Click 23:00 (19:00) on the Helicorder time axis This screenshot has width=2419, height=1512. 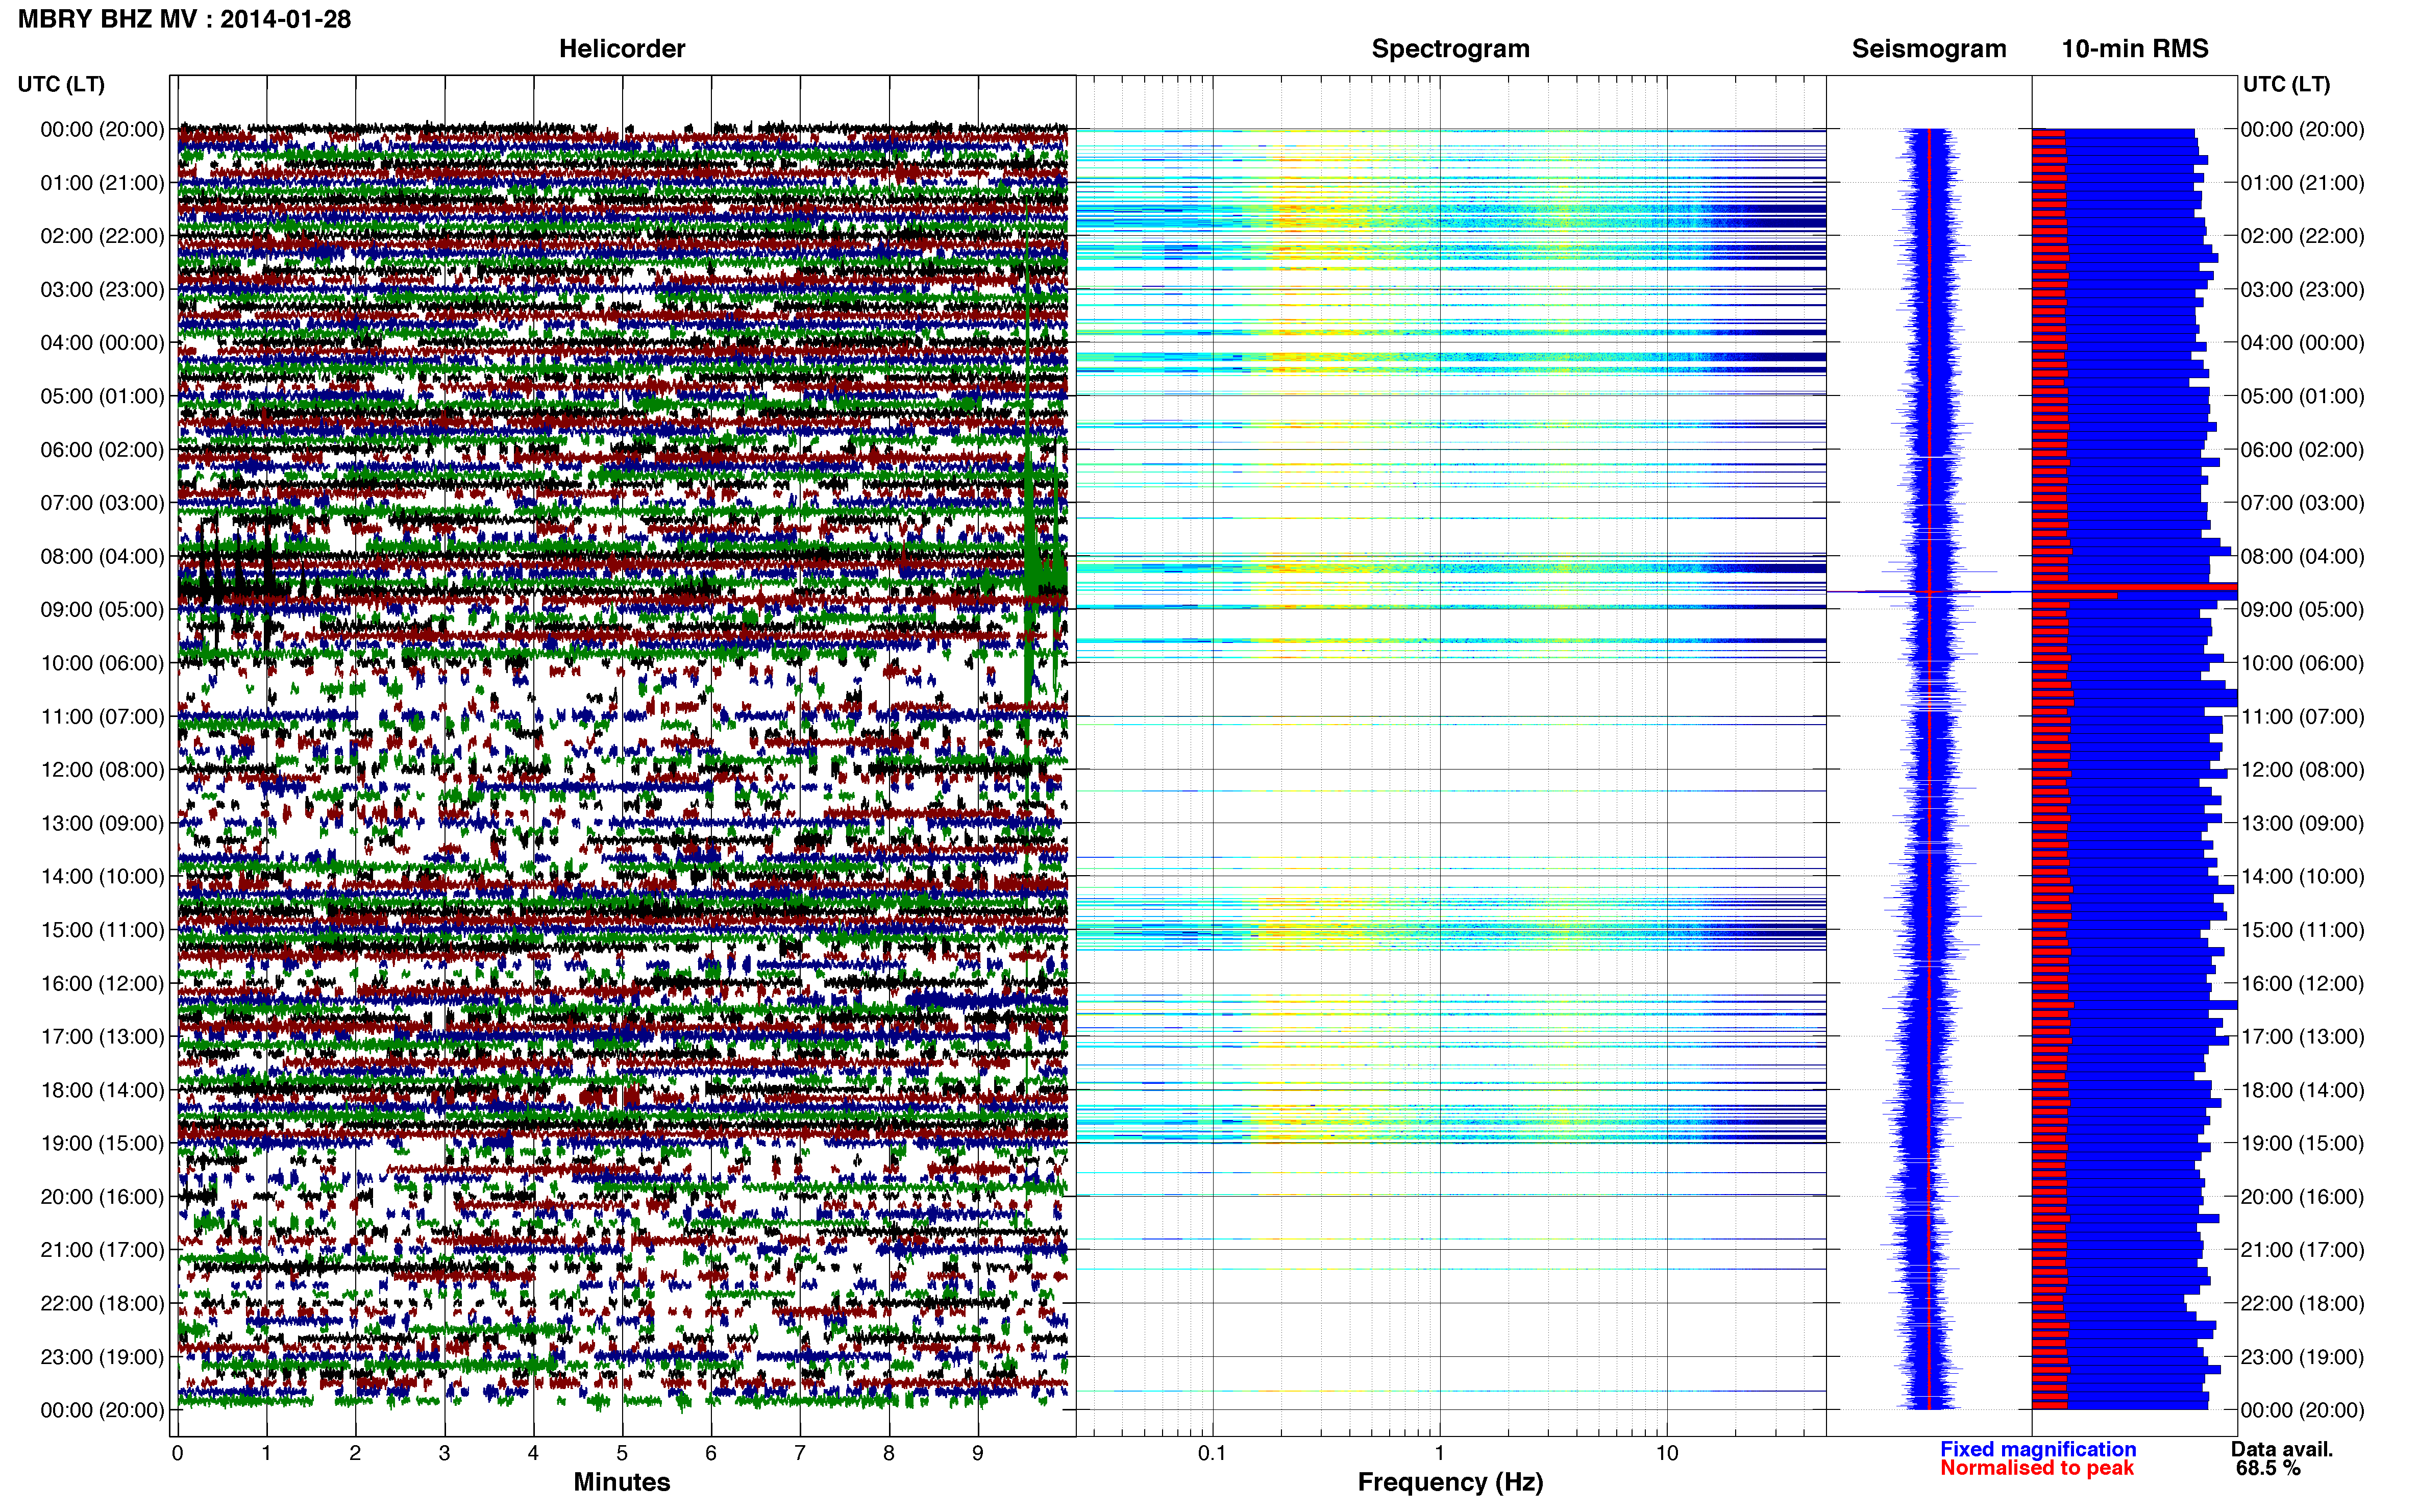point(102,1357)
